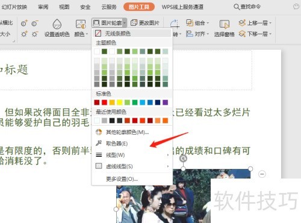Click the 查找命令 search box
The image size is (301, 223).
point(247,7)
